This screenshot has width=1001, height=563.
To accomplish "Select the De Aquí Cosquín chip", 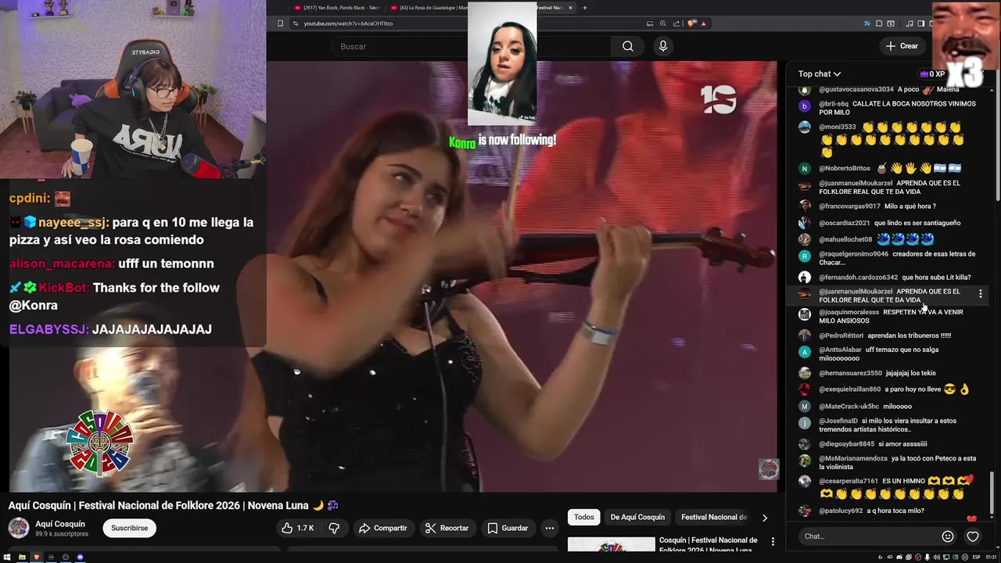I will pyautogui.click(x=637, y=518).
